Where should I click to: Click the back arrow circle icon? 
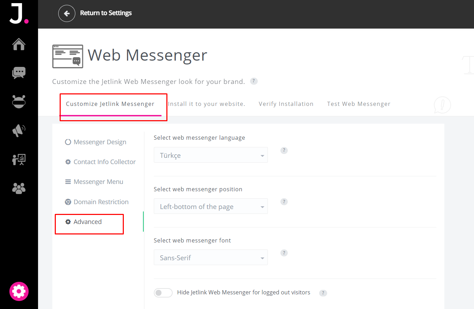(x=67, y=14)
